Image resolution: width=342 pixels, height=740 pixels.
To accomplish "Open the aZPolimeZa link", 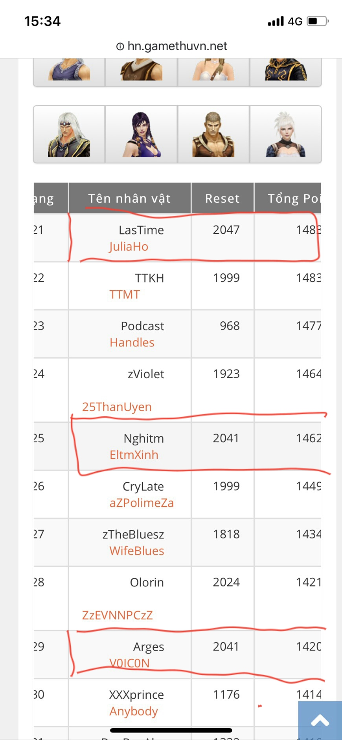I will point(142,503).
